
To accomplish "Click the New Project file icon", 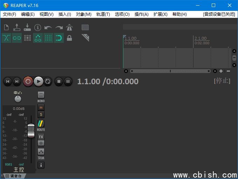I will (x=6, y=27).
